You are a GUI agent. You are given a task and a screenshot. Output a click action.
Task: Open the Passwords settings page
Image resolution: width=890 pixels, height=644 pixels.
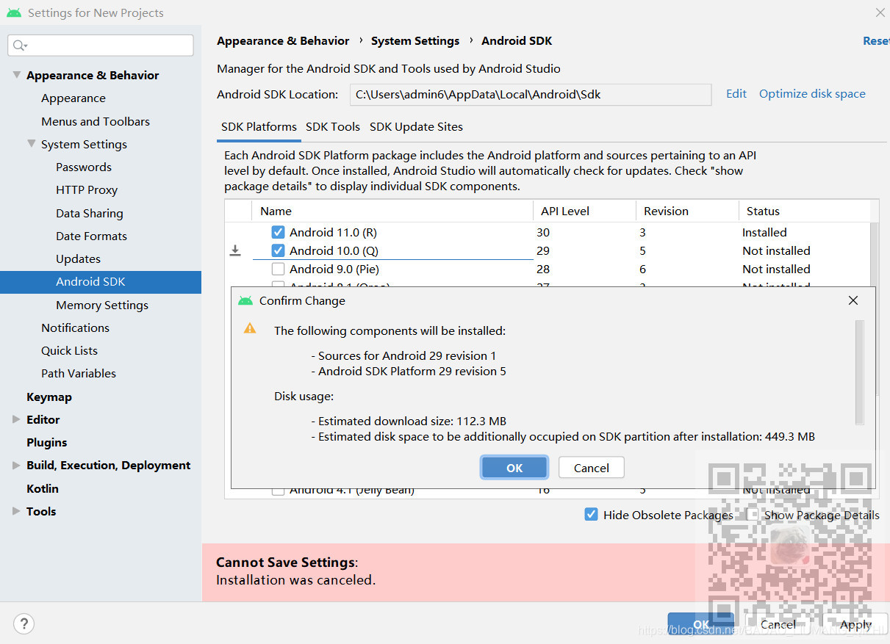[x=84, y=167]
